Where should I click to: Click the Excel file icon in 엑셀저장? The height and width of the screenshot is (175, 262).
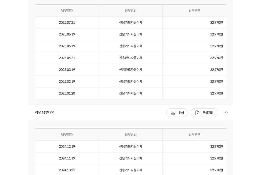tap(197, 113)
